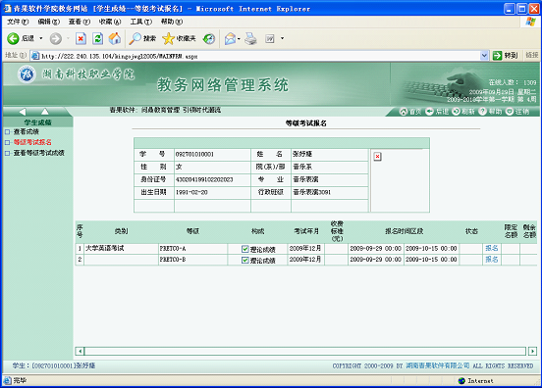The height and width of the screenshot is (388, 542).
Task: Click the page icon in address bar
Action: [35, 56]
